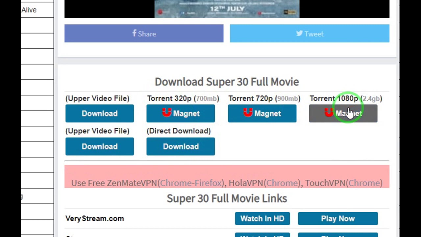
Task: Click the first Upper Video File Download button
Action: coord(100,114)
